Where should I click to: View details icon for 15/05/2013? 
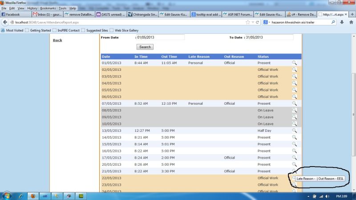pyautogui.click(x=294, y=144)
